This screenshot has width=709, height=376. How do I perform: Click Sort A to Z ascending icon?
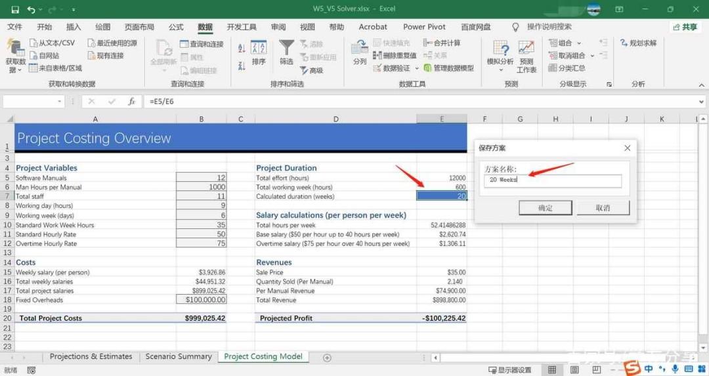click(242, 48)
